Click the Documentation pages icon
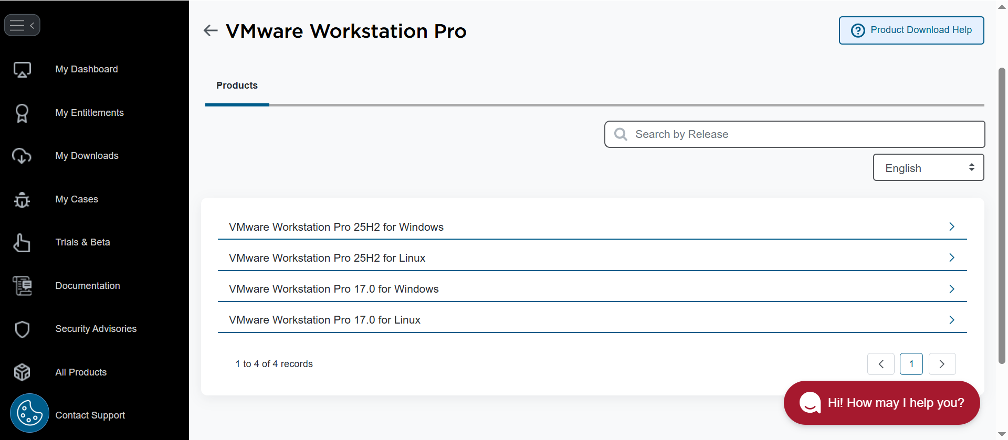Screen dimensions: 1008x440 point(22,286)
